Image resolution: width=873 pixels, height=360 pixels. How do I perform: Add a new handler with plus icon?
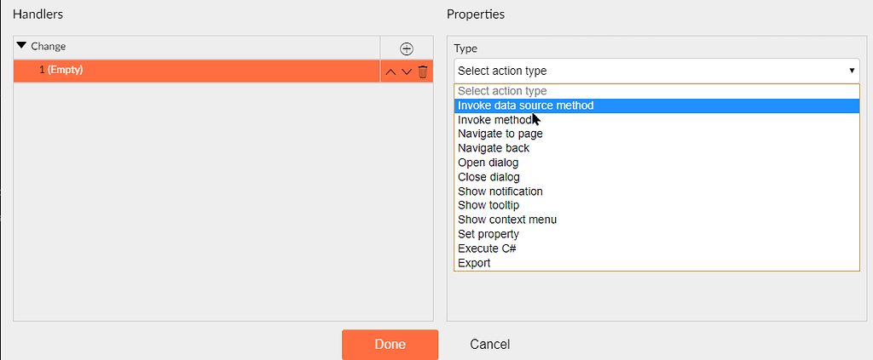click(407, 49)
